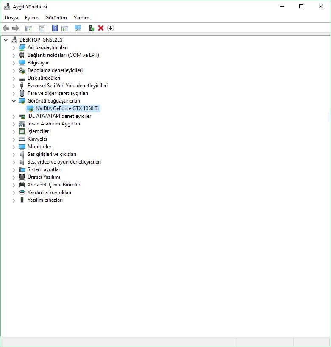Expand the Monitörler node

(x=14, y=147)
